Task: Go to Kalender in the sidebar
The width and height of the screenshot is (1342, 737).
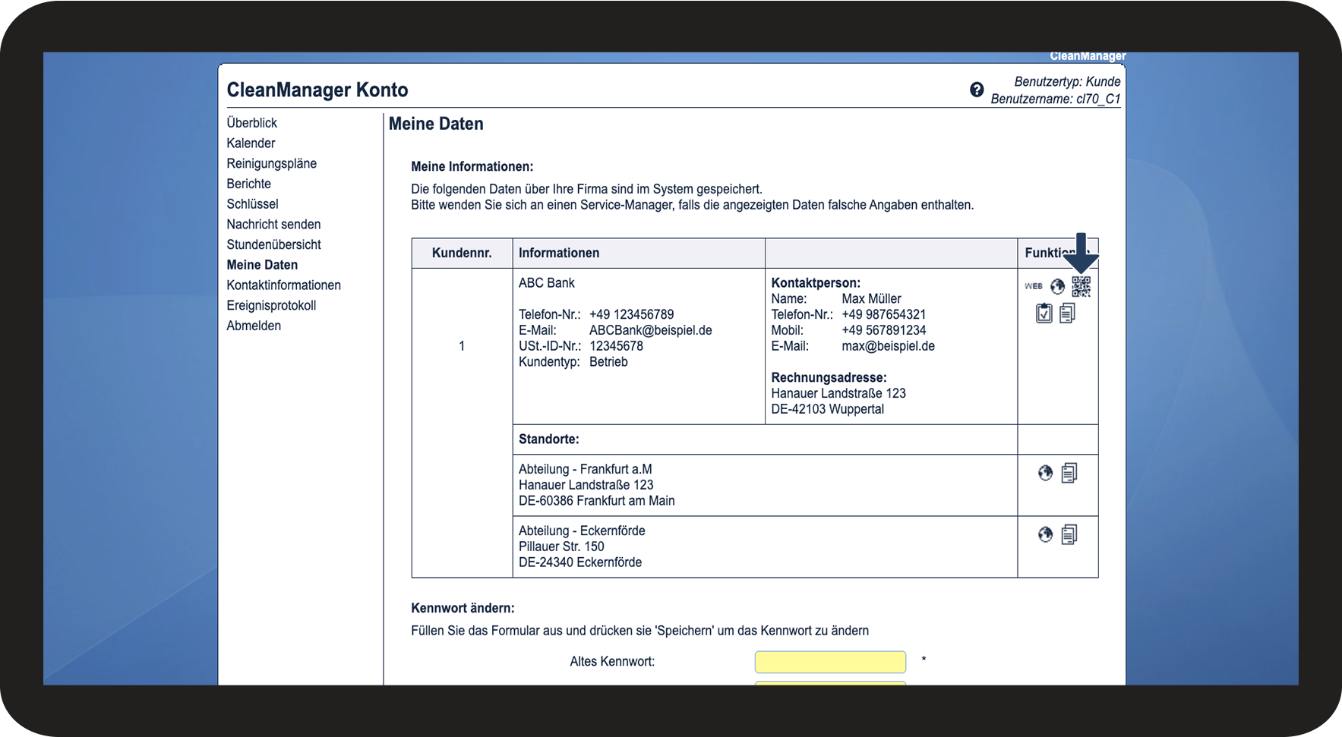Action: [x=251, y=143]
